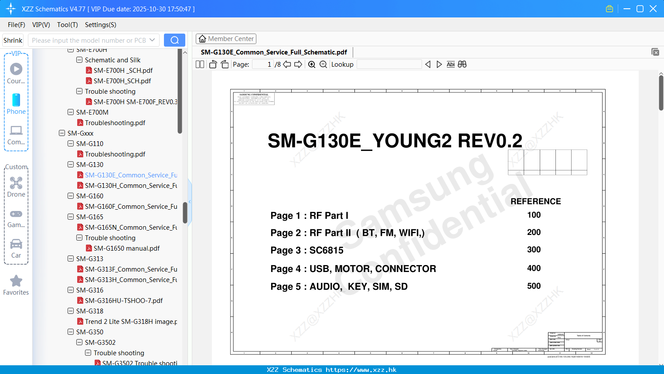This screenshot has width=664, height=374.
Task: Open Troubleshooting.pdf under SM-G110
Action: 111,154
